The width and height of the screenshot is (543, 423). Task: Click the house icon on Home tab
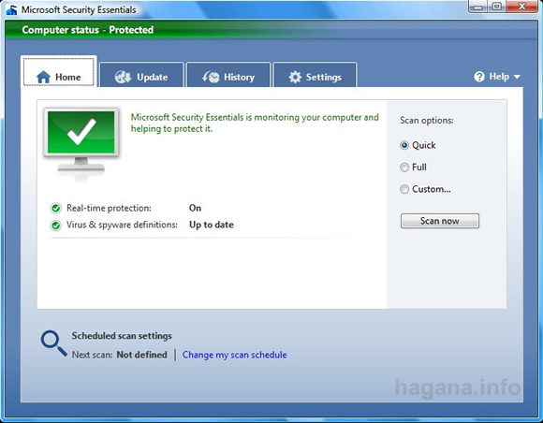coord(44,77)
